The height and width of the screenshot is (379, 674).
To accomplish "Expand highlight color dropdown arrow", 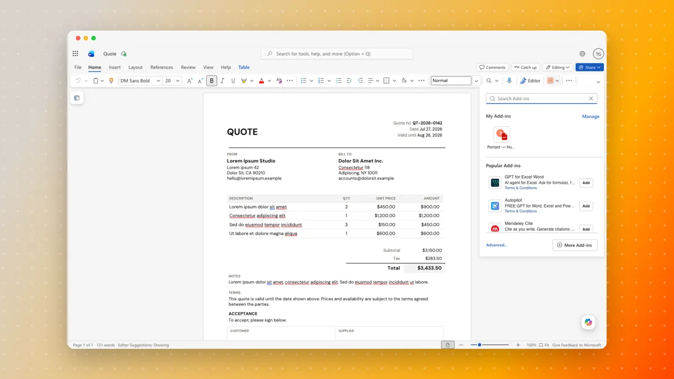I will tap(252, 81).
